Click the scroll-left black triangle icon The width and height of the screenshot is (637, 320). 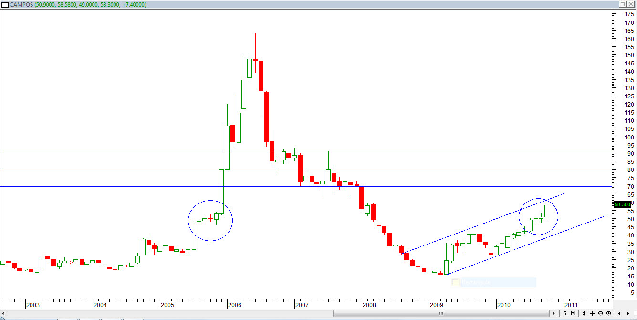(x=619, y=314)
